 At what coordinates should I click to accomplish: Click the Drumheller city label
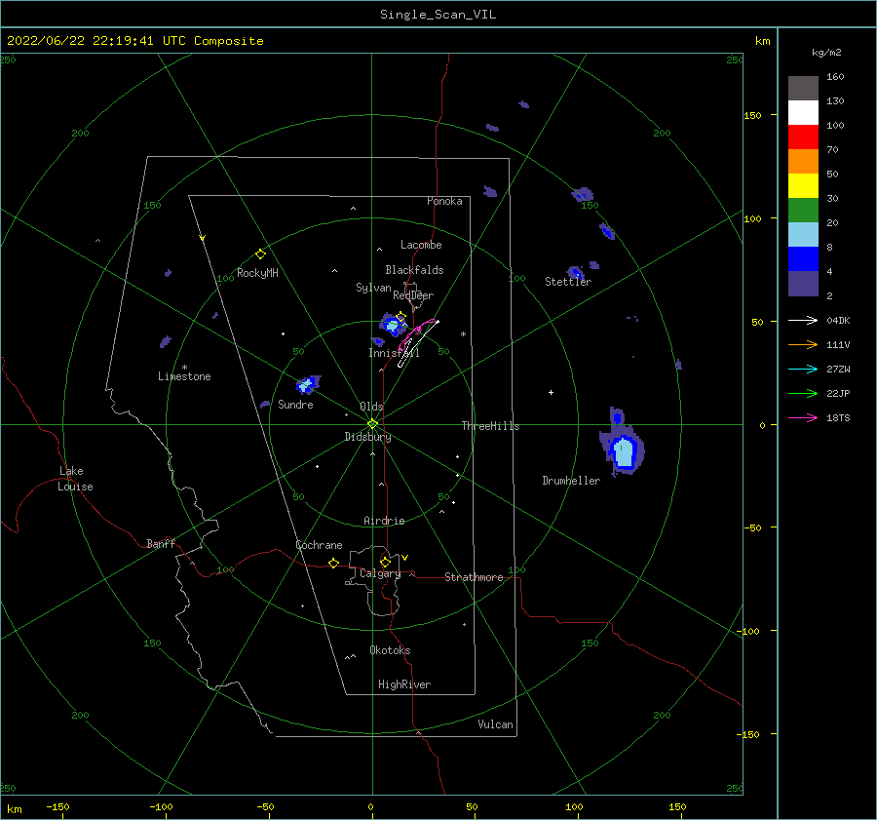(571, 481)
